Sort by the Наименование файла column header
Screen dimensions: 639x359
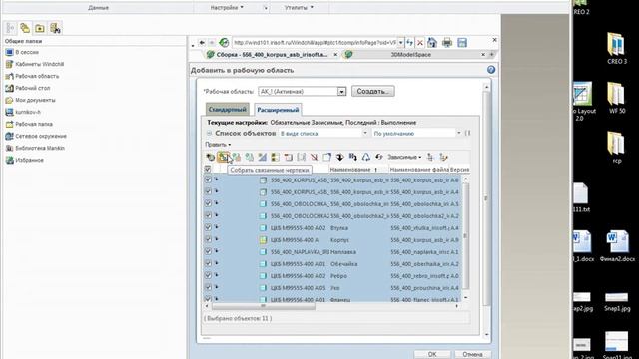(419, 169)
